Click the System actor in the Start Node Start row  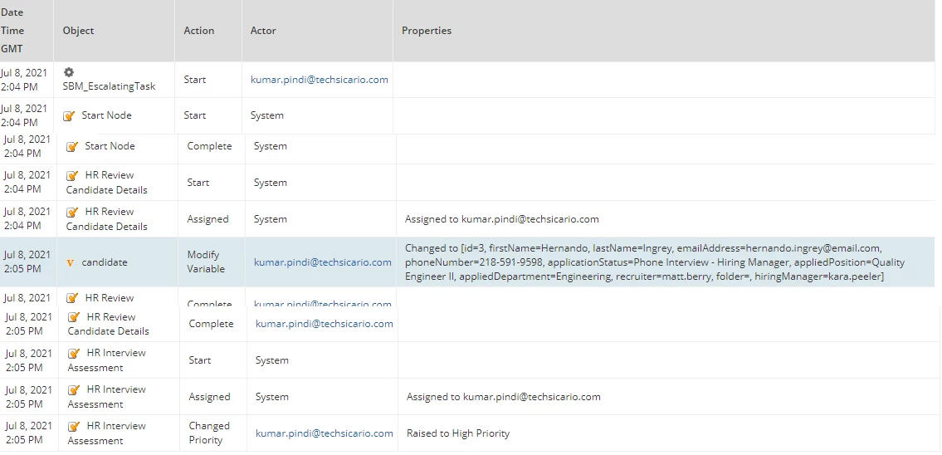[267, 115]
